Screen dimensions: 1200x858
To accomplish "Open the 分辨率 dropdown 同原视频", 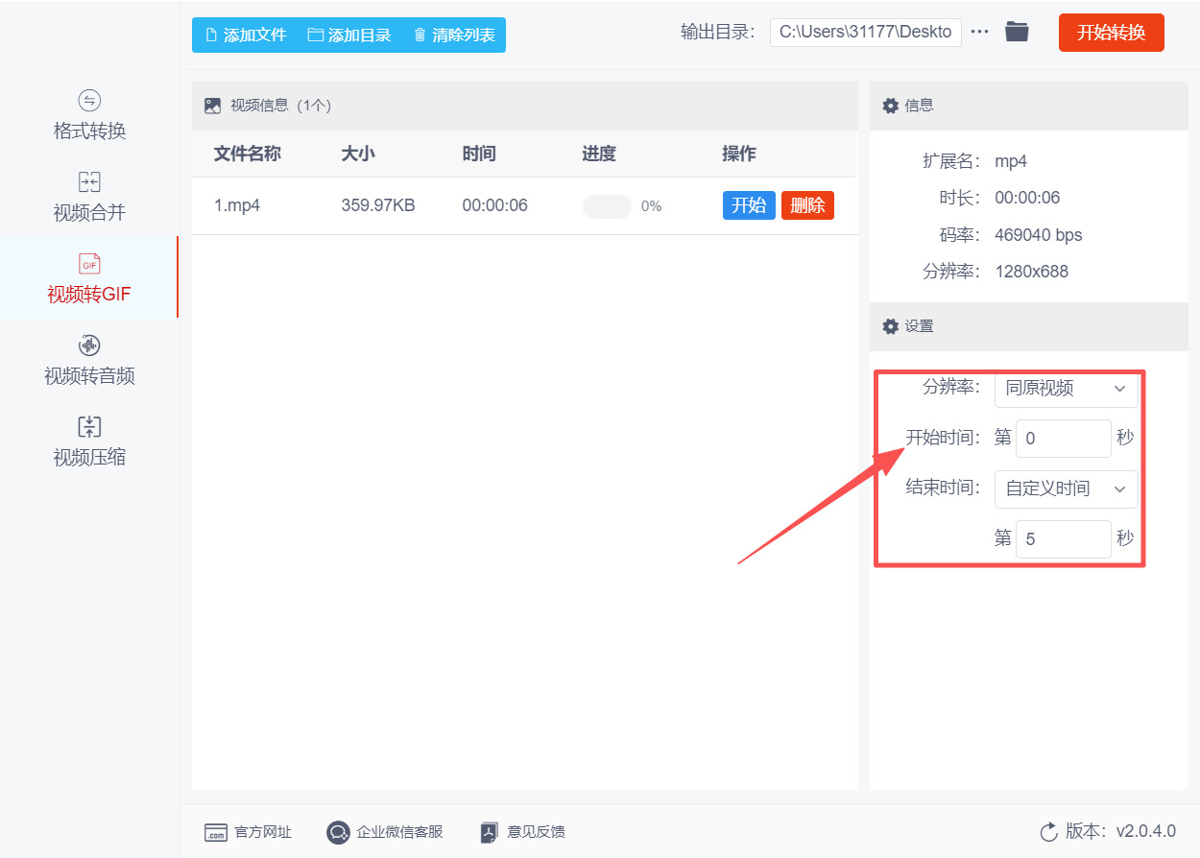I will point(1066,388).
